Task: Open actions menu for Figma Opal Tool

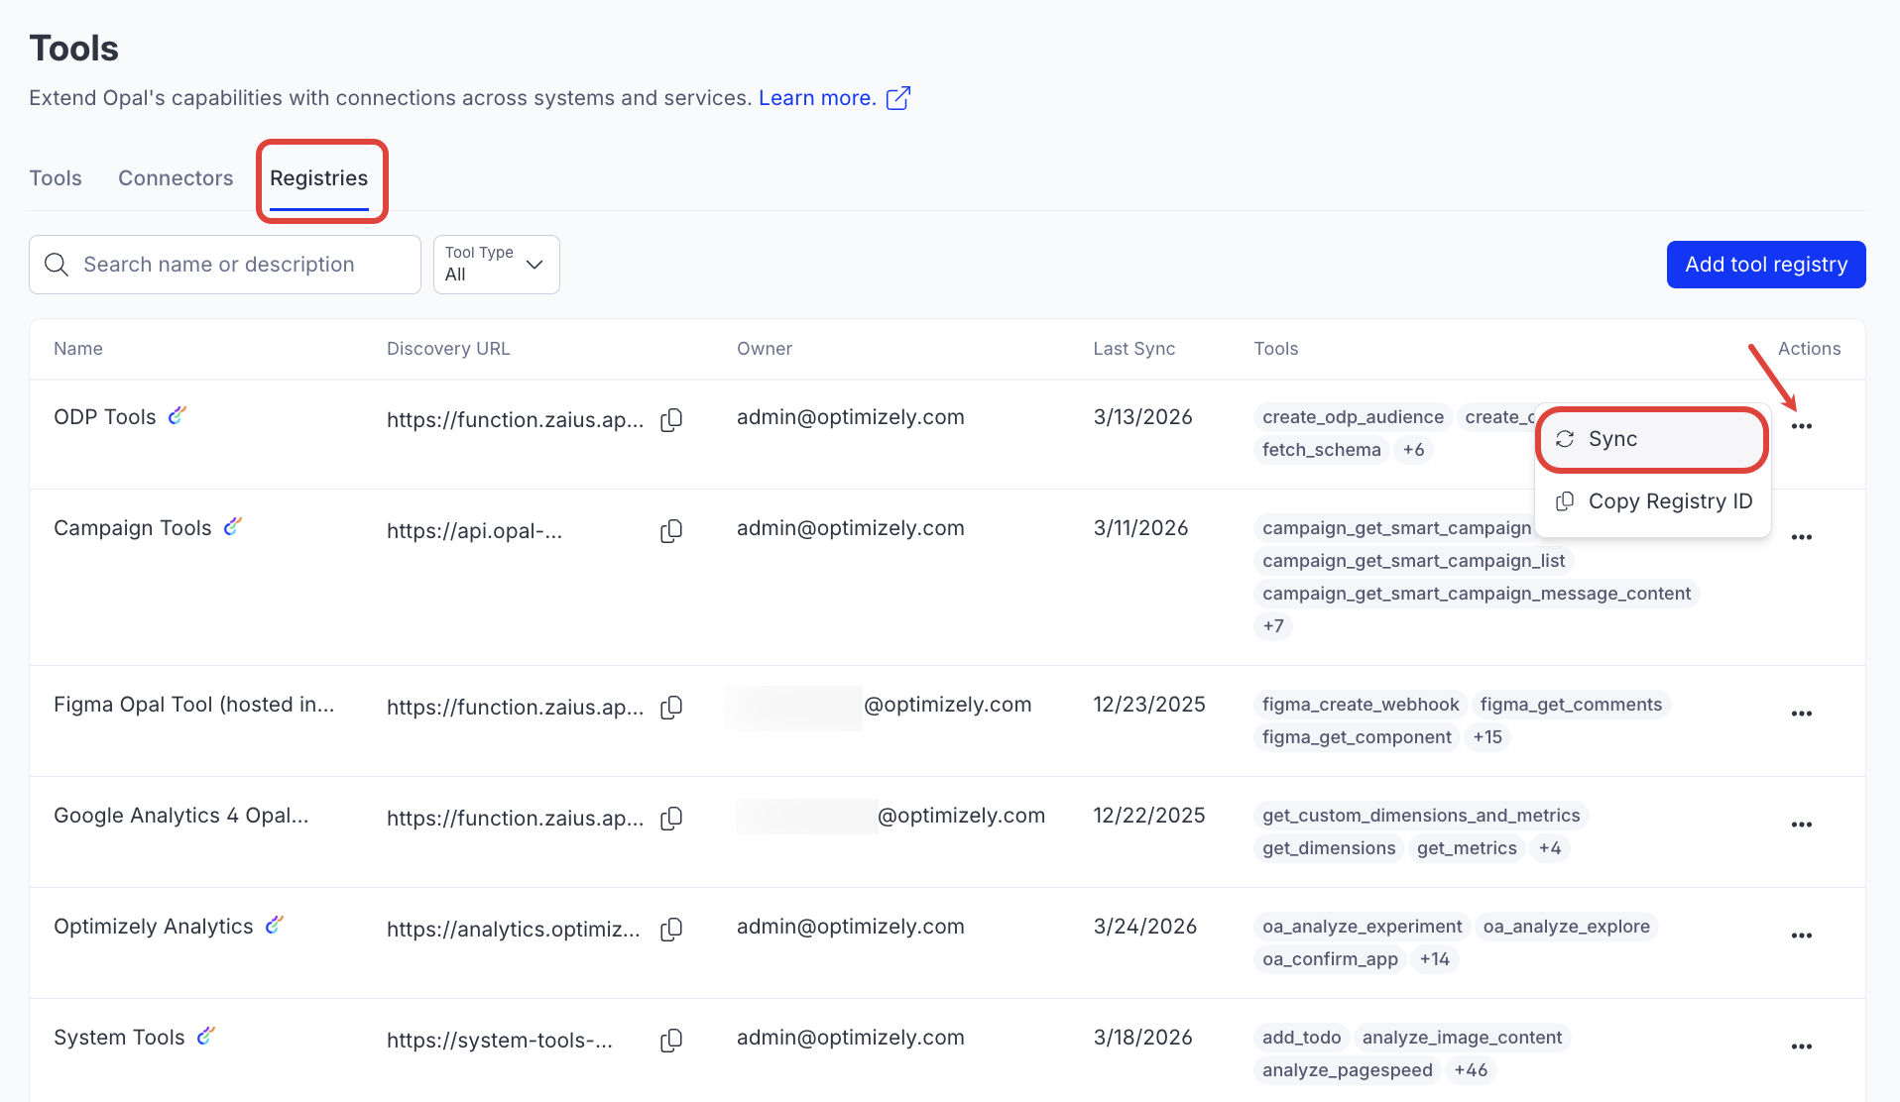Action: [x=1801, y=714]
